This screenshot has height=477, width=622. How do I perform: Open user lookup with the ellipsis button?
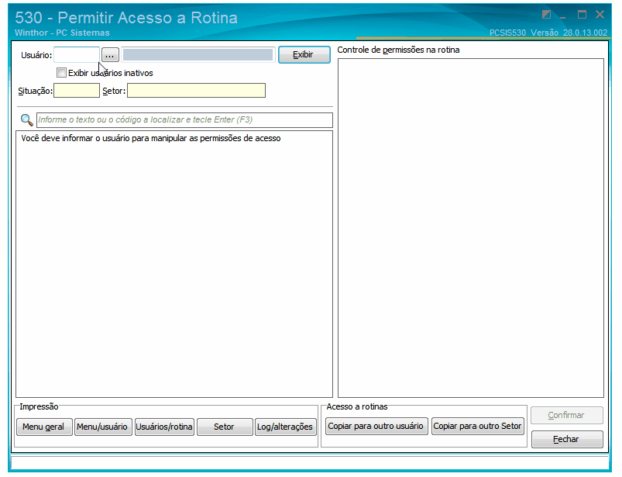click(x=110, y=55)
